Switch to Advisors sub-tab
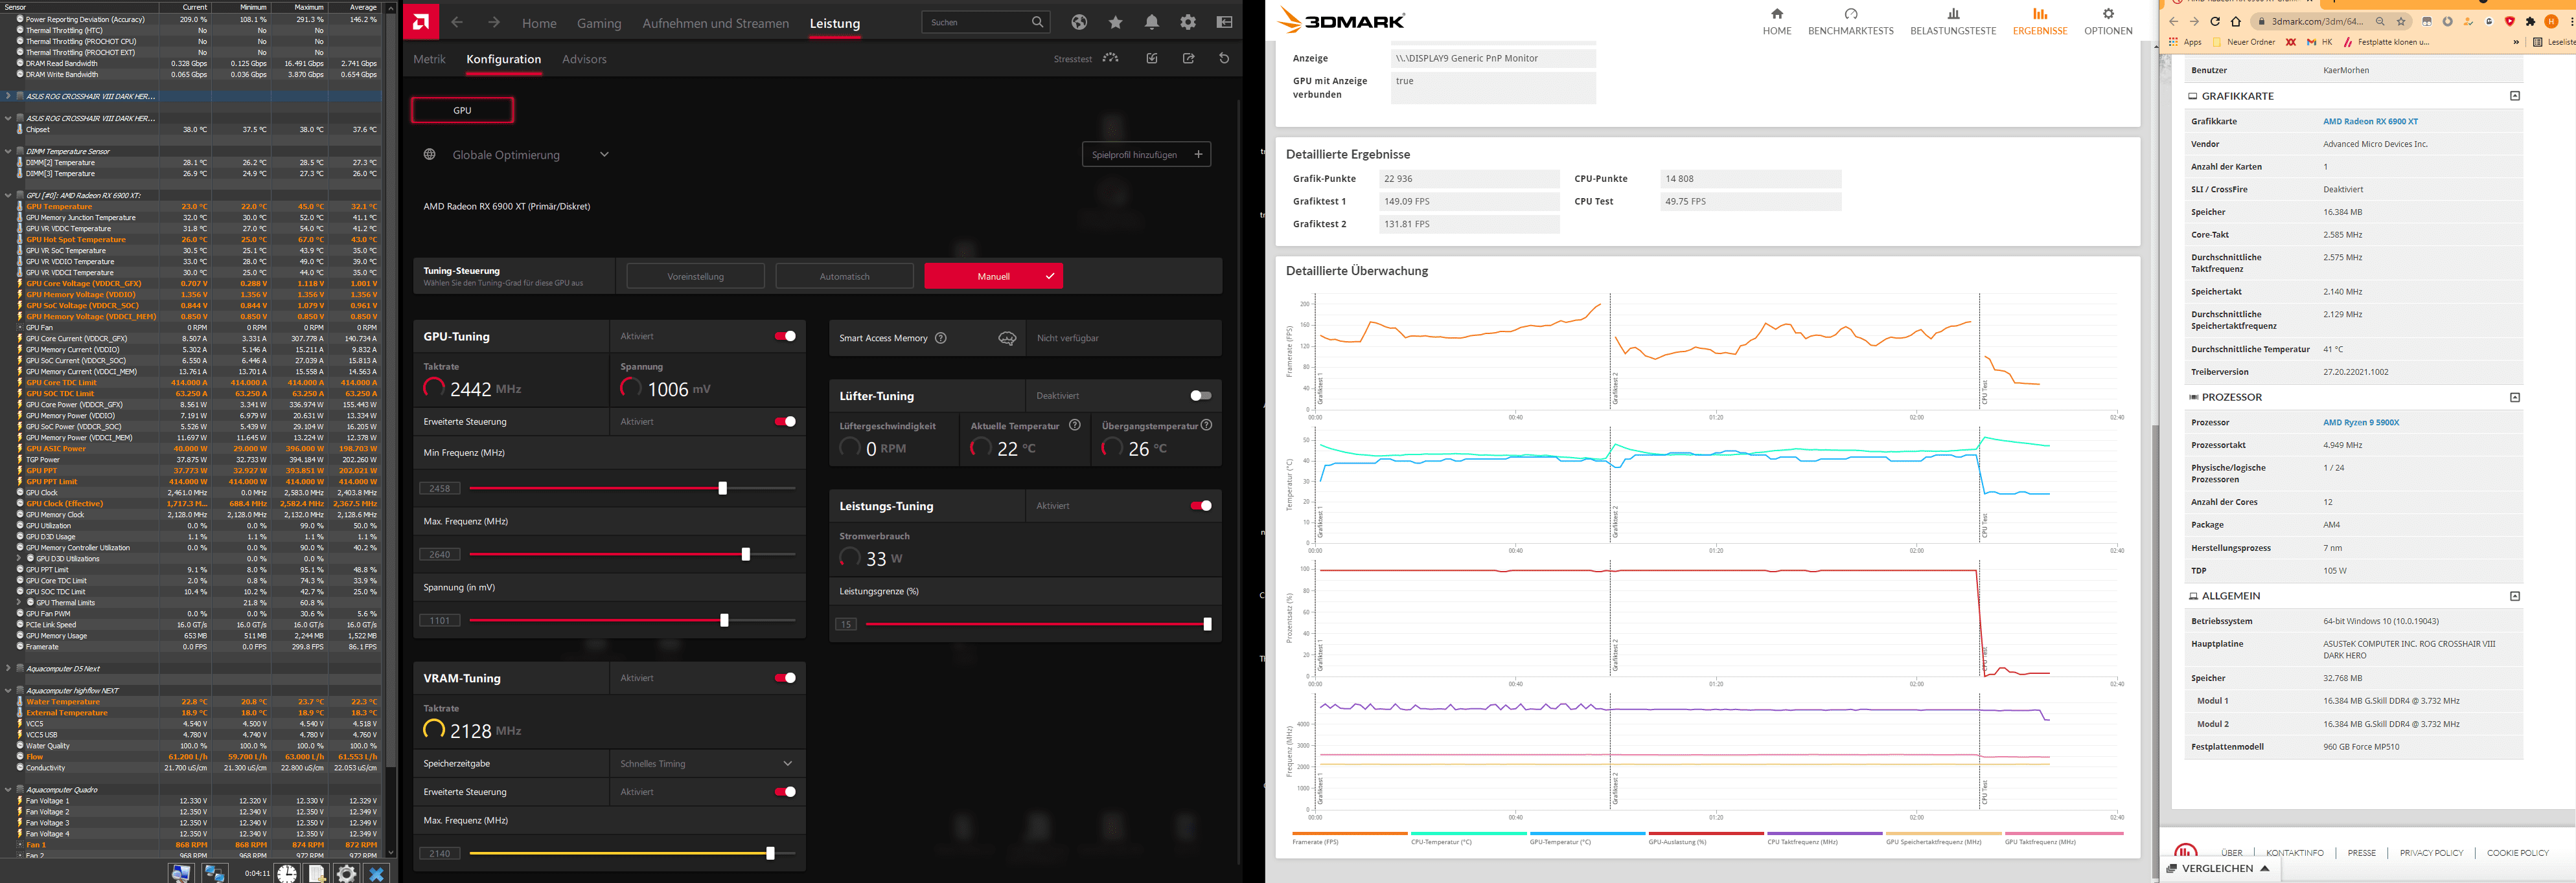 coord(584,59)
